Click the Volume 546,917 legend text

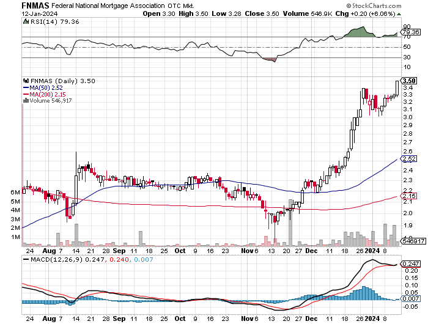click(51, 100)
